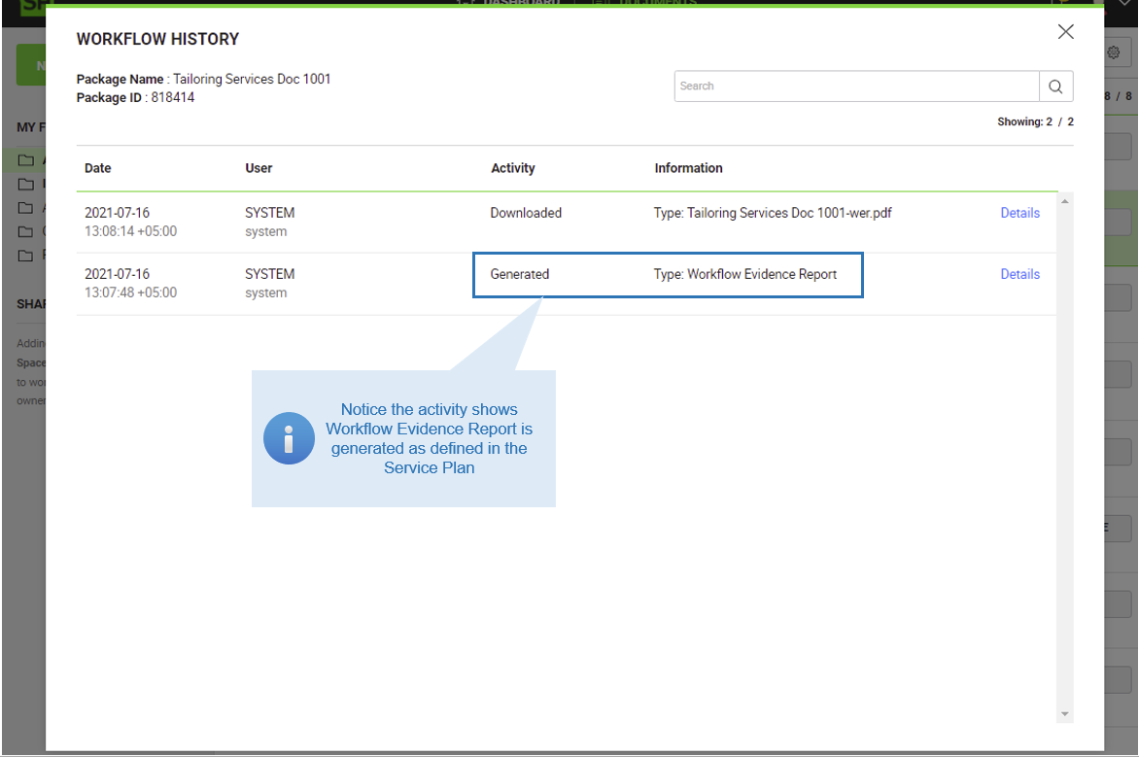
Task: Click the 13:08:14 timestamp entry
Action: 130,231
